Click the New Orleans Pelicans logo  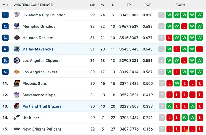17,129
